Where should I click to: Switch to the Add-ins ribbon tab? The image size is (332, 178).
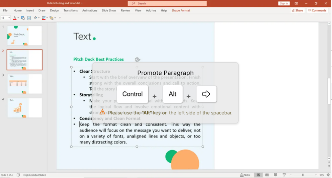point(151,10)
